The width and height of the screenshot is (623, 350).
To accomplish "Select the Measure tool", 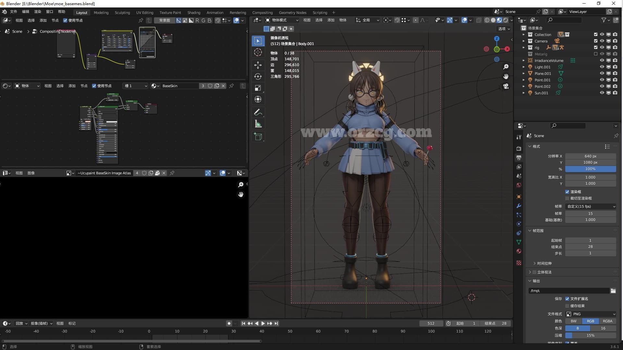I will click(258, 124).
